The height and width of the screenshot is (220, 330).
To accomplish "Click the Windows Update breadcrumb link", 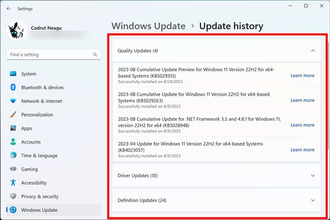I will 148,26.
